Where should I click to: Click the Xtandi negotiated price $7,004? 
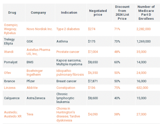pos(93,52)
